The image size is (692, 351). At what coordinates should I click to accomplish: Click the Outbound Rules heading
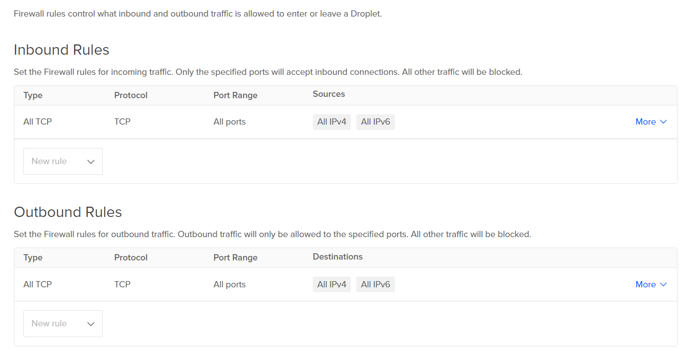click(68, 212)
